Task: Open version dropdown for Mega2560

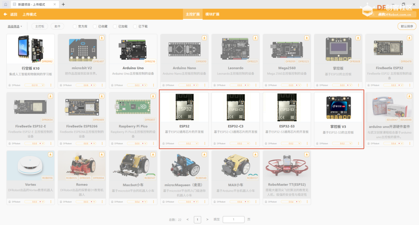Action: tap(291, 85)
